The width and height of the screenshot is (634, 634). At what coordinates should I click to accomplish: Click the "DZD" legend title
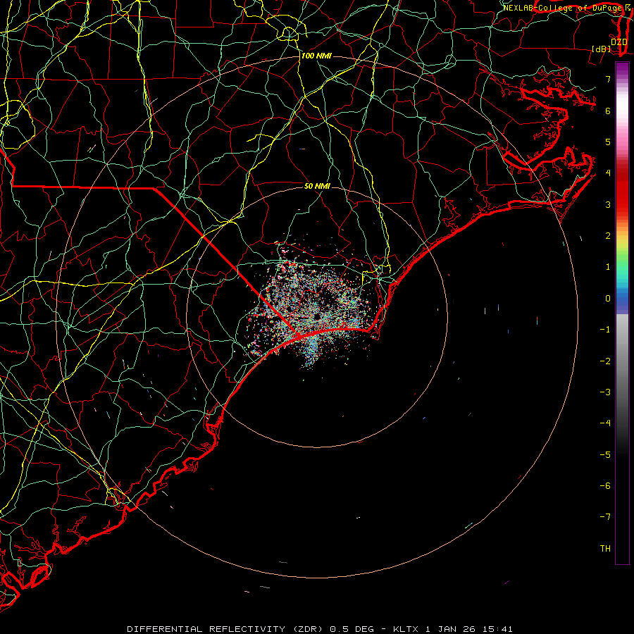pos(619,42)
